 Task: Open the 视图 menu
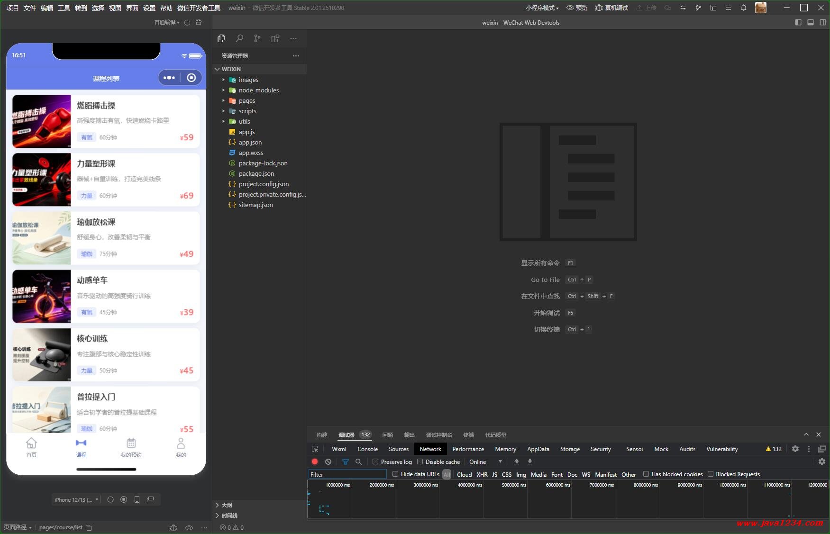tap(115, 8)
